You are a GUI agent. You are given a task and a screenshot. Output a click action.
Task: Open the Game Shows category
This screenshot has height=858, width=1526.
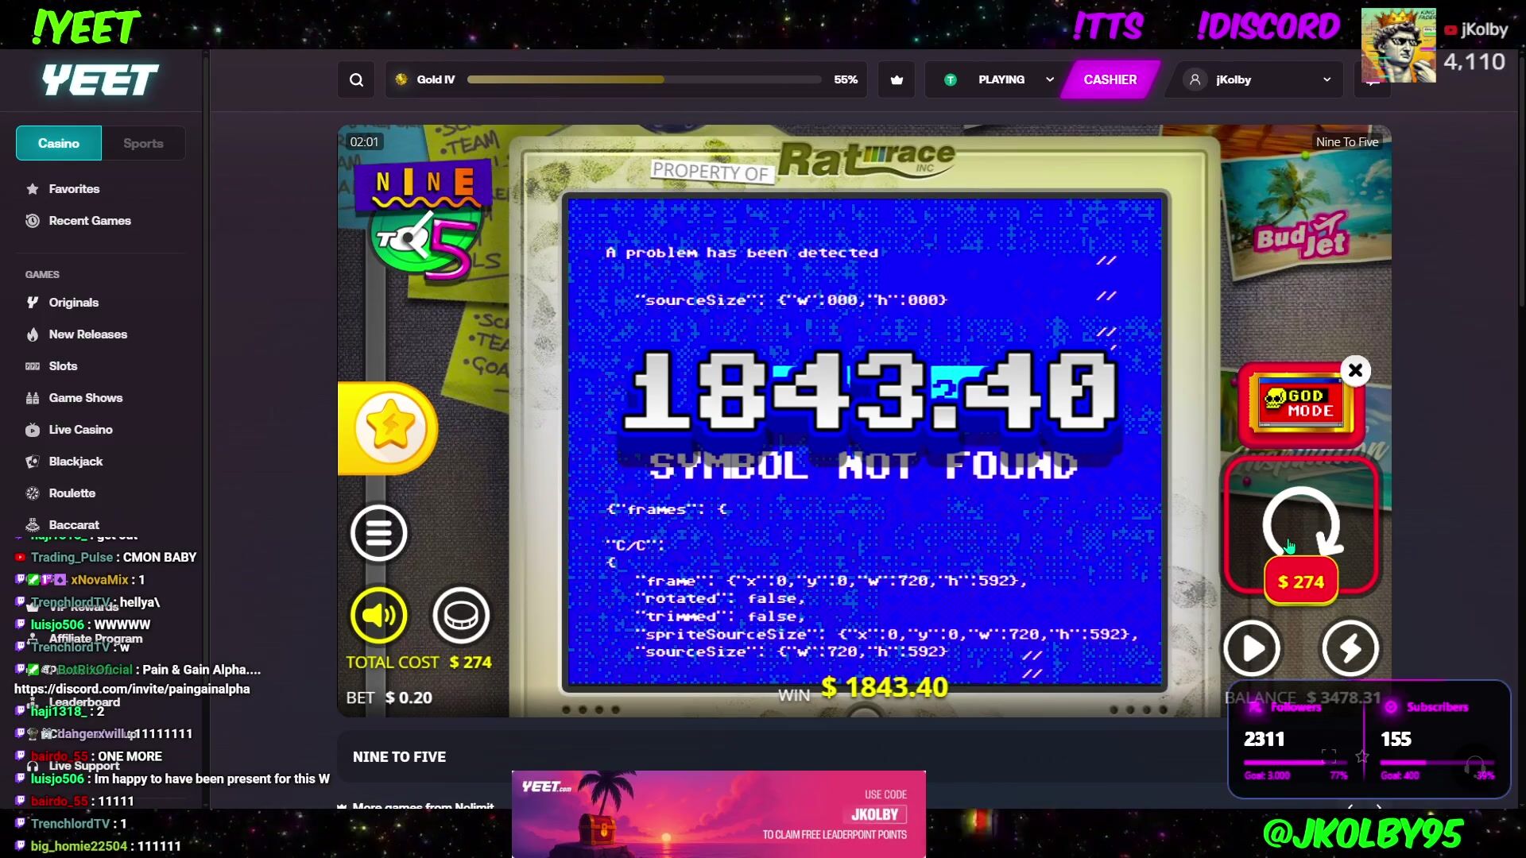click(86, 398)
